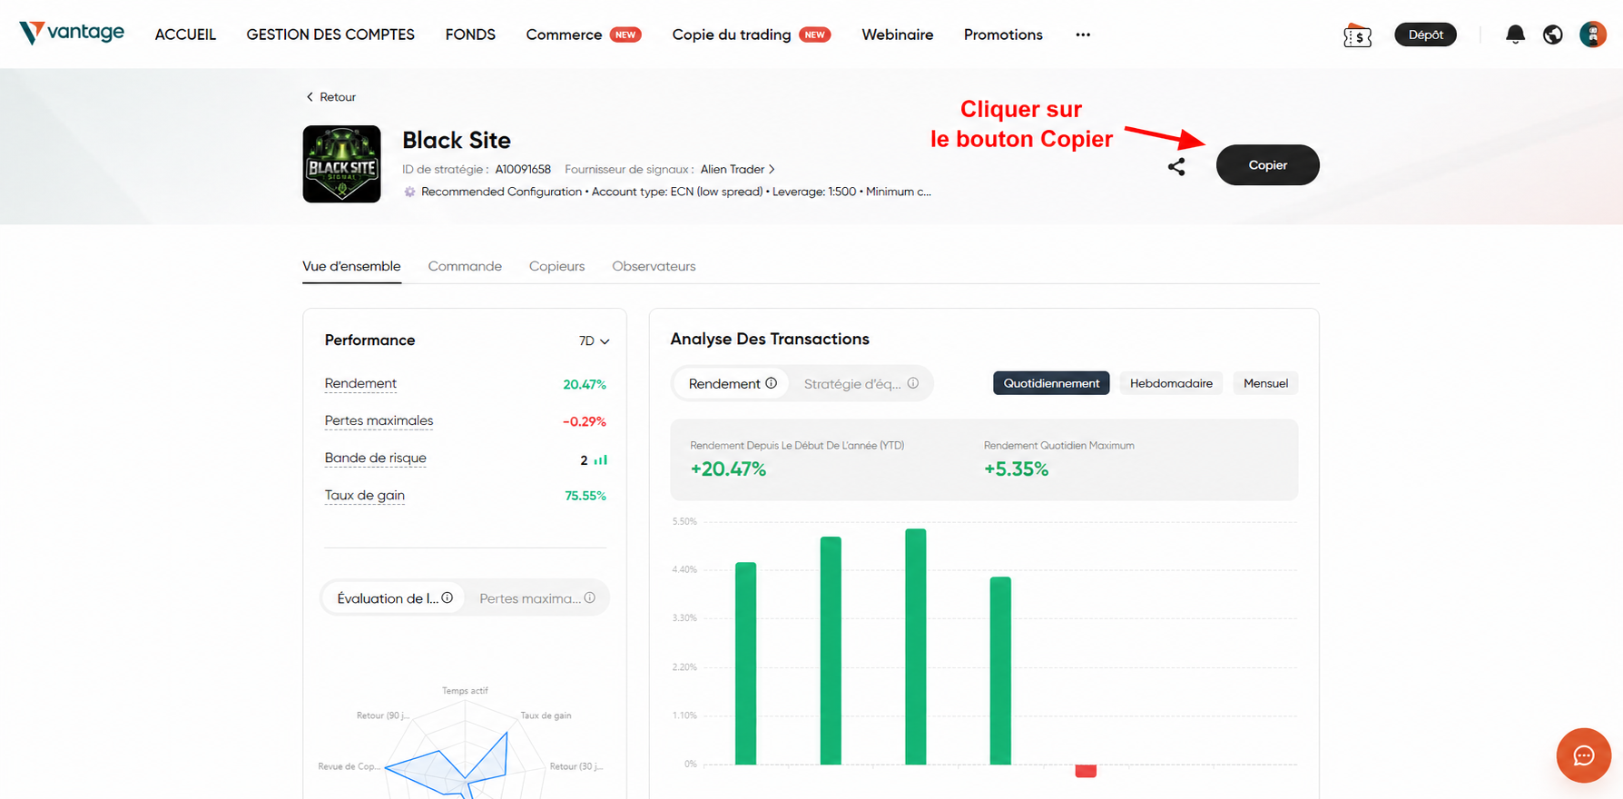Open the notifications bell
Screen dimensions: 1623x799
click(1515, 35)
